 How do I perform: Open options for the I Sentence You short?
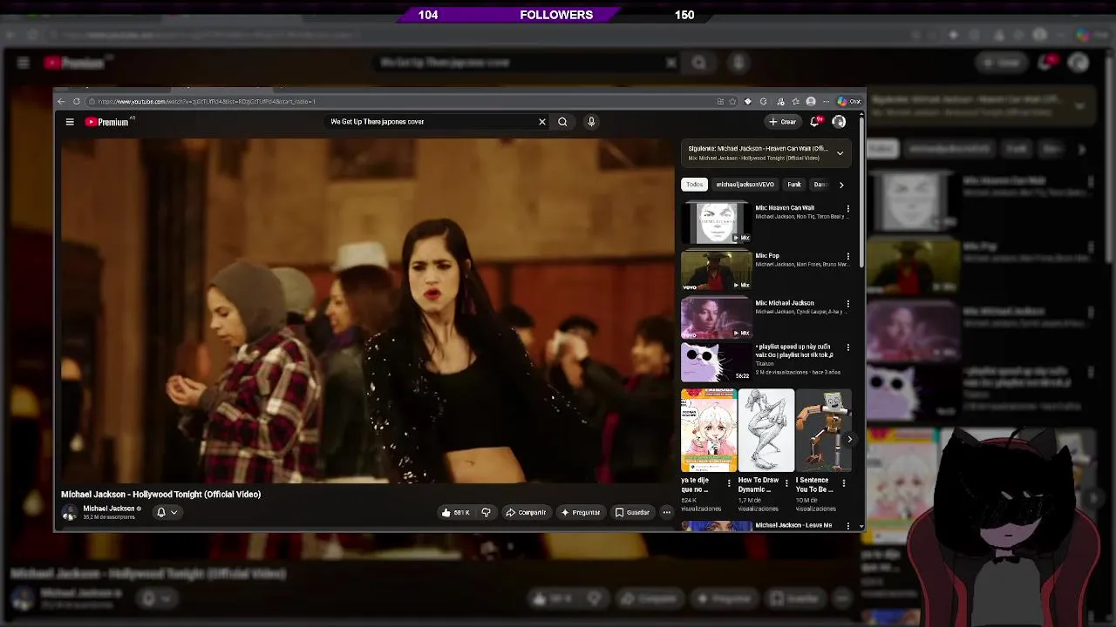(x=844, y=482)
